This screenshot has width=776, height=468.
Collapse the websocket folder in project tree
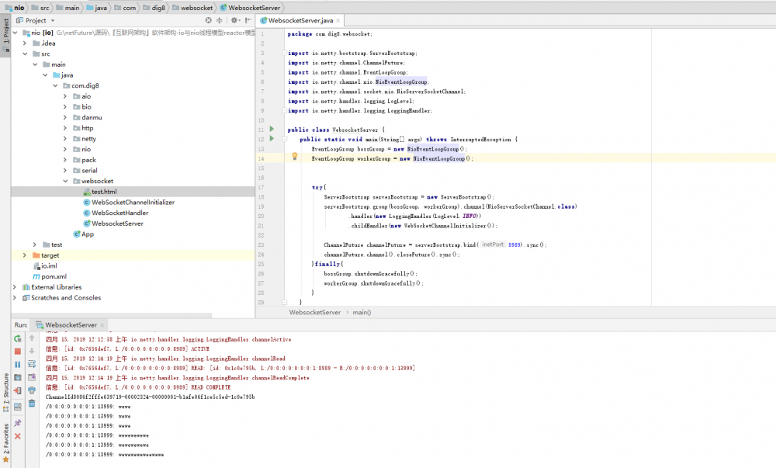[65, 181]
